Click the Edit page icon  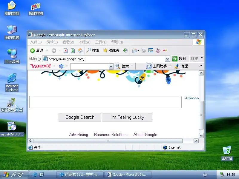point(151,50)
